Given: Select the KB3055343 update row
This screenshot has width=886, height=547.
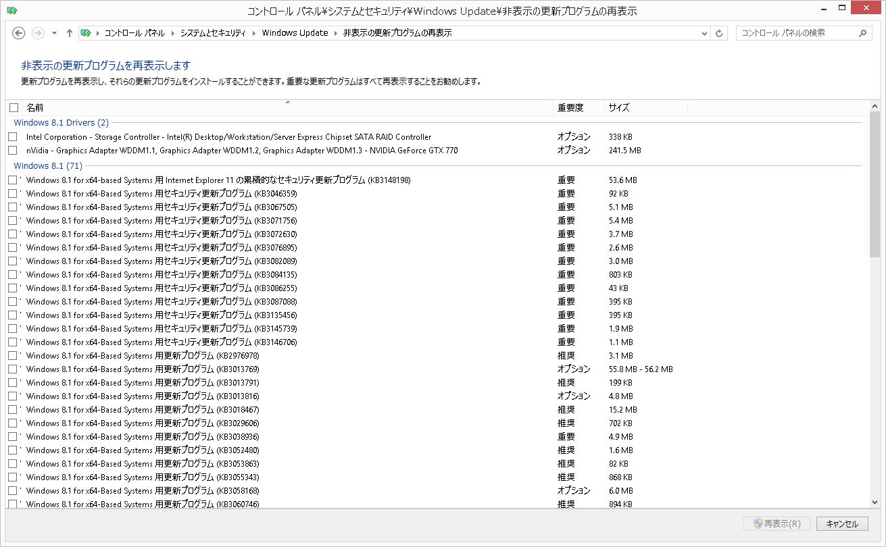Looking at the screenshot, I should [435, 477].
